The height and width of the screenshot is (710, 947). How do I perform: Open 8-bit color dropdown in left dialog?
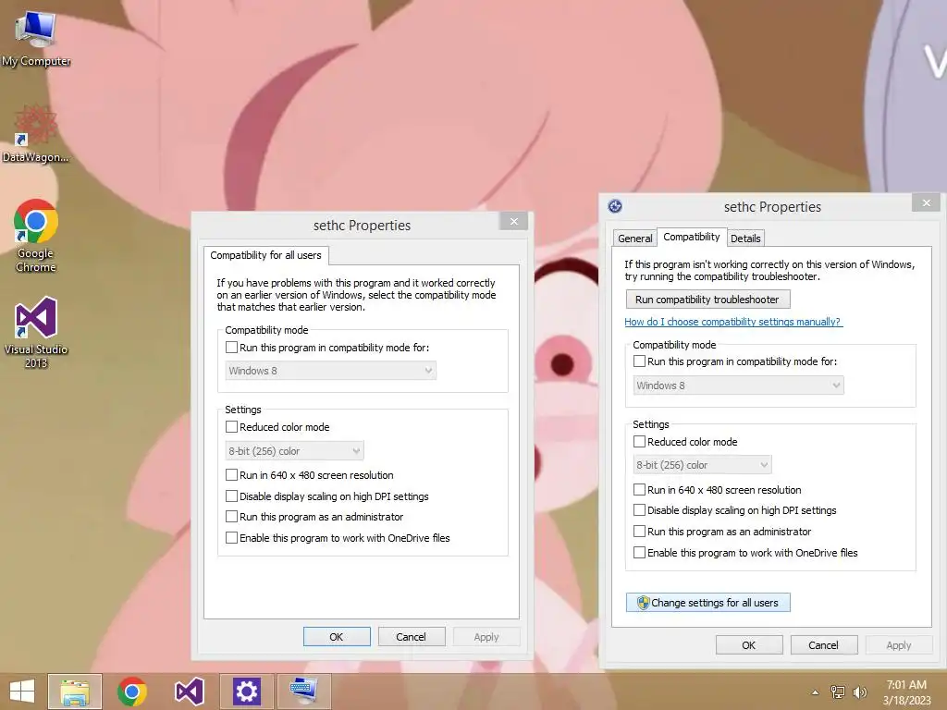(x=294, y=451)
